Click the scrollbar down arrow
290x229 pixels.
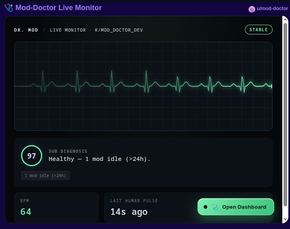tap(286, 219)
